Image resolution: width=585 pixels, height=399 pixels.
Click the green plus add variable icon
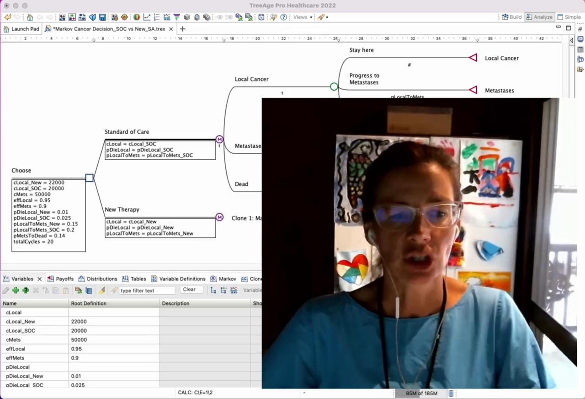click(x=16, y=290)
